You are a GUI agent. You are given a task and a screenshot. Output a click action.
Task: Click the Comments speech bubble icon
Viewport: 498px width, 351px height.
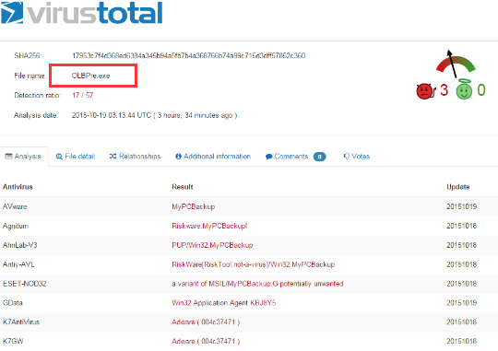click(x=268, y=157)
